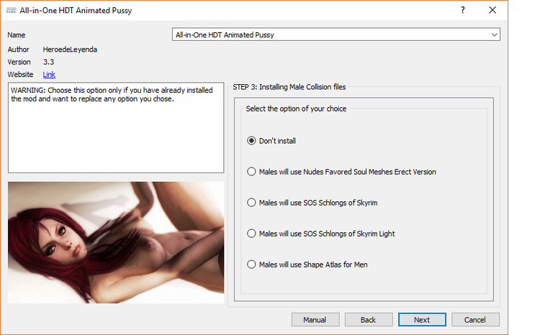Click the "Select the option of your choice" label
540x335 pixels.
pyautogui.click(x=296, y=109)
